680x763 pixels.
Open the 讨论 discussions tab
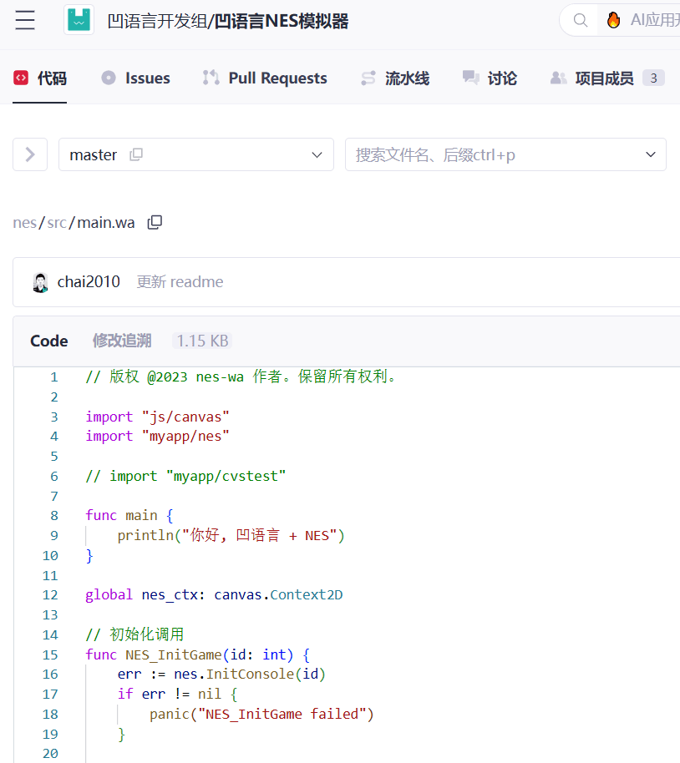point(490,78)
